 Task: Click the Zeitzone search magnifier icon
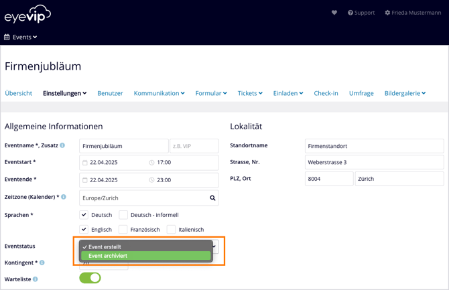click(212, 198)
